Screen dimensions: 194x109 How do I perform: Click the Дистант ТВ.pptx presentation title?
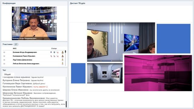point(78,3)
